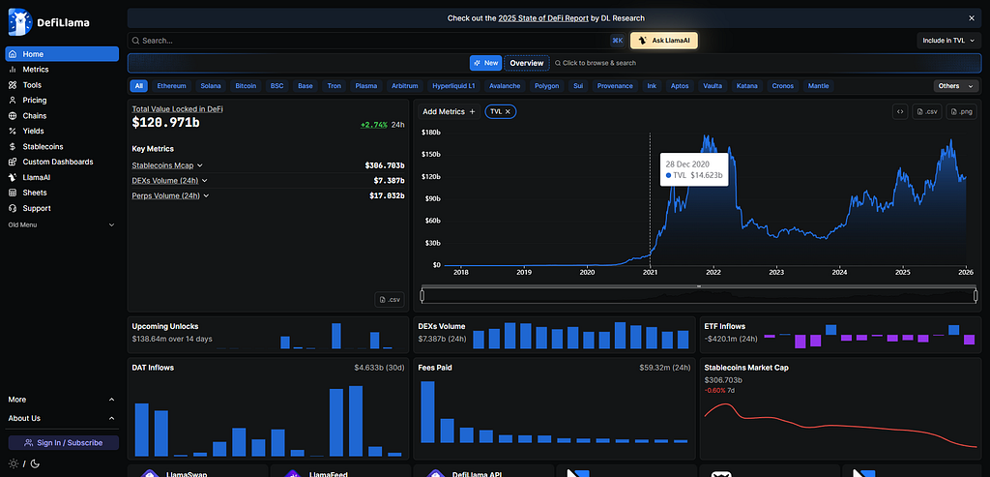The image size is (990, 477).
Task: Select the Ethereum chain filter
Action: (x=172, y=86)
